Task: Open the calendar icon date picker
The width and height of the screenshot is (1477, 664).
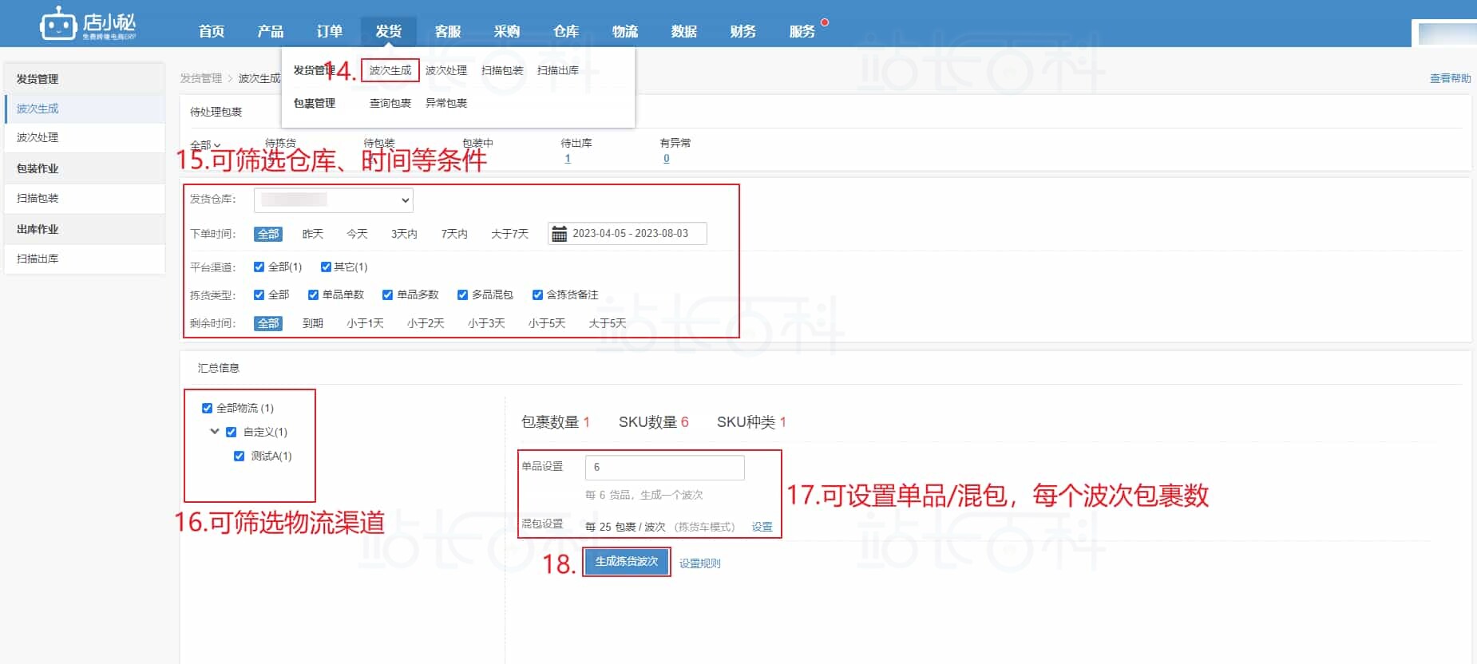Action: tap(560, 234)
